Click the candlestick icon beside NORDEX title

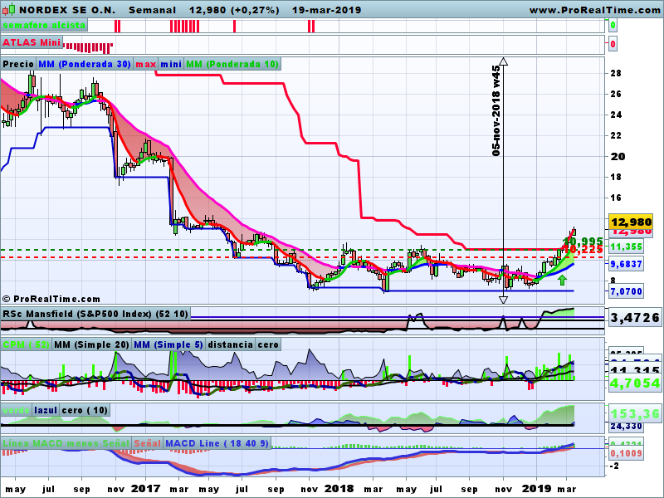(x=9, y=9)
